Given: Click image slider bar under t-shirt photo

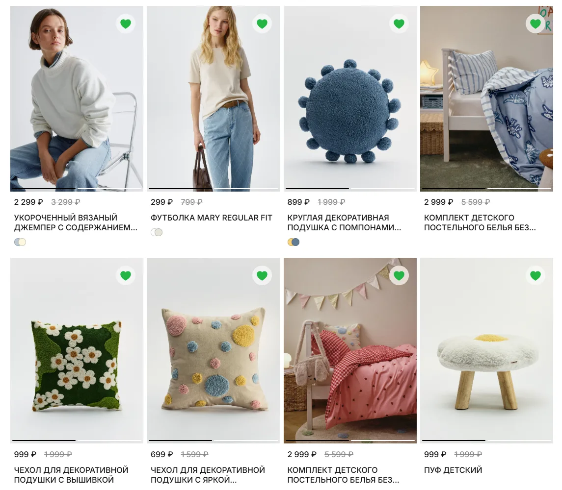Looking at the screenshot, I should coord(213,189).
